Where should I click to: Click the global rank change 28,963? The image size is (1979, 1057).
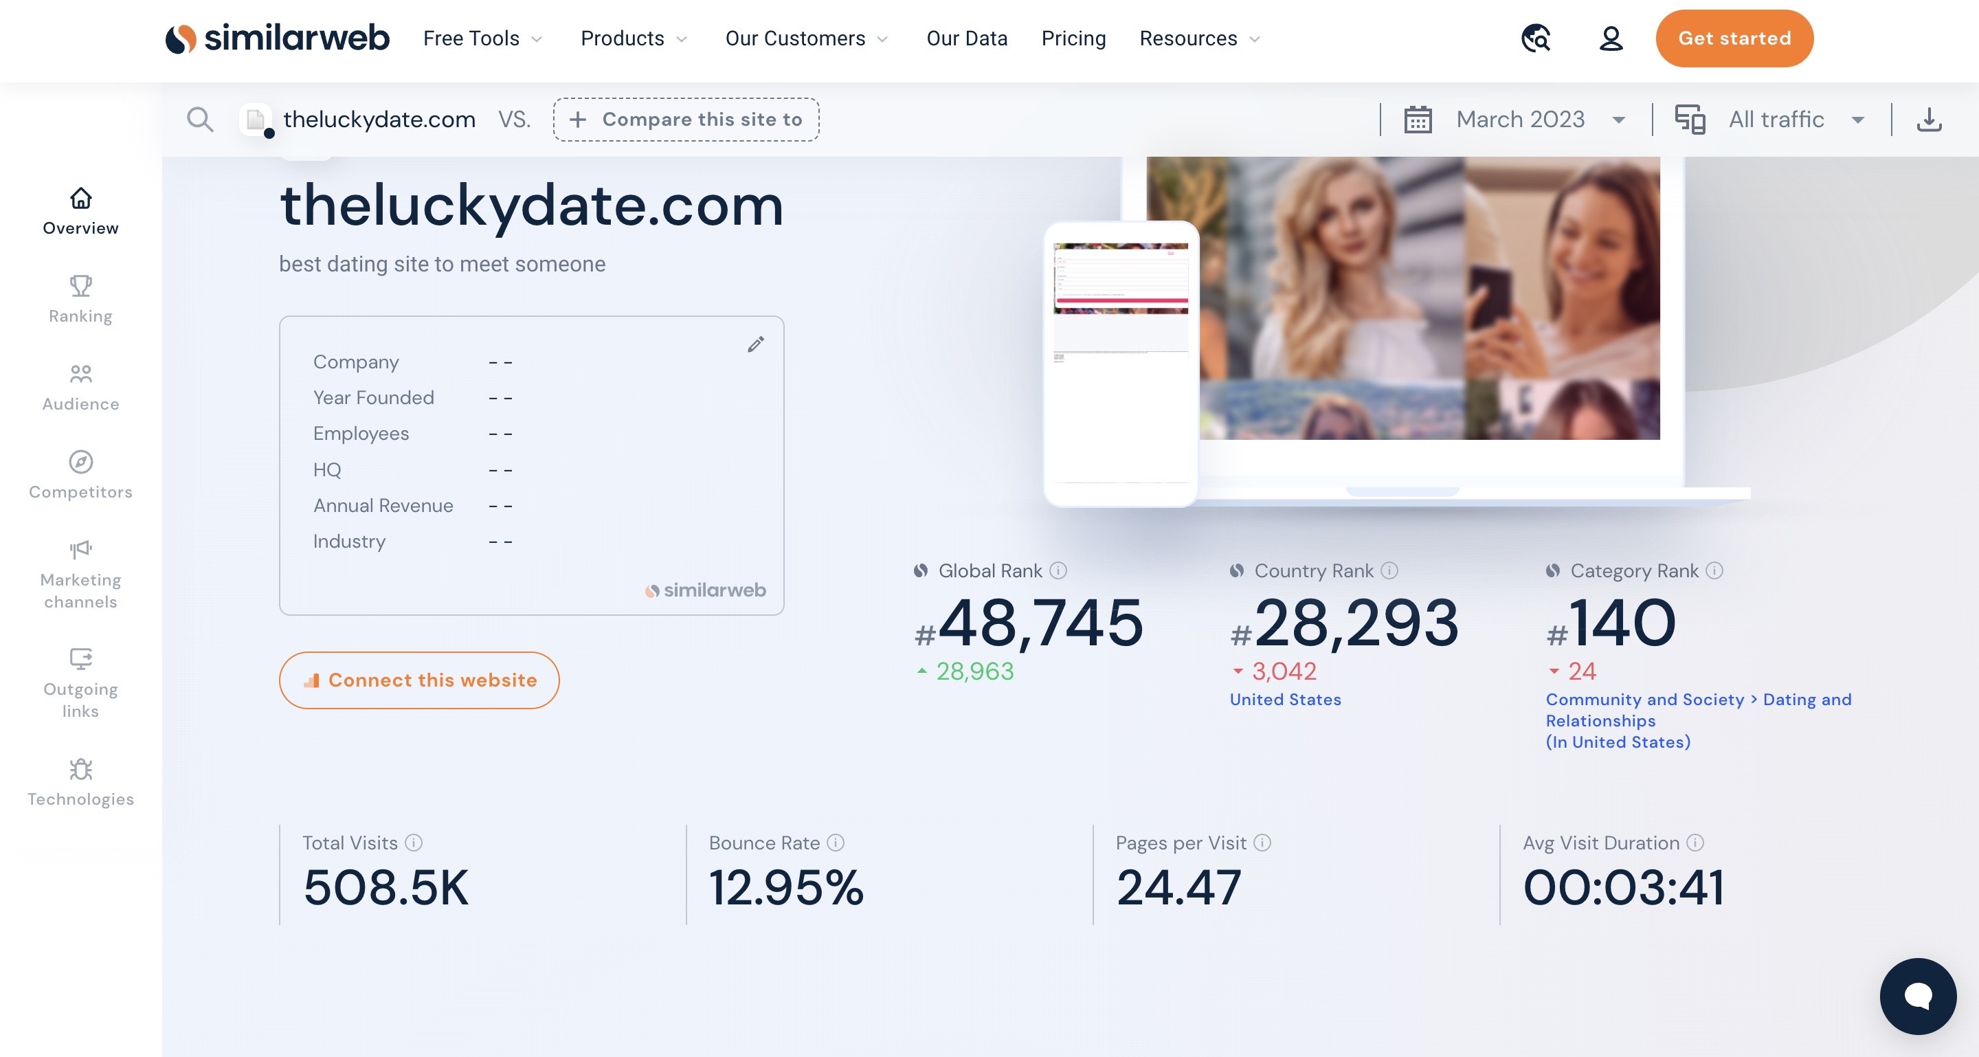974,671
